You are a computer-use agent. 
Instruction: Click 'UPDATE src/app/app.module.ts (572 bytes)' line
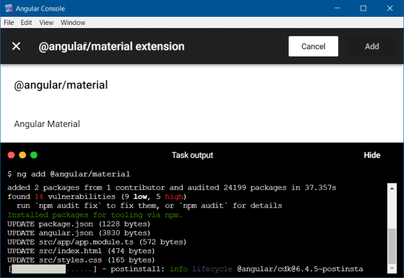pos(96,242)
